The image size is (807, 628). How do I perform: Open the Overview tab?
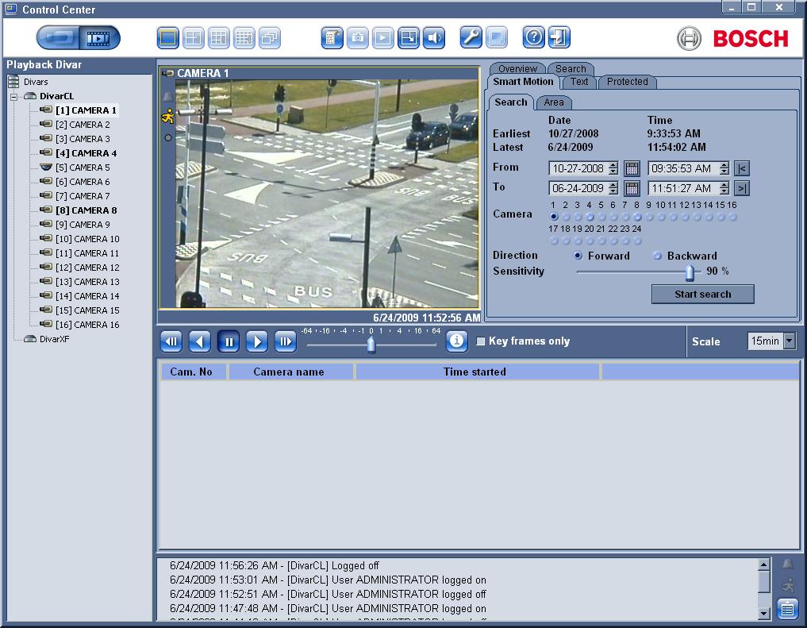pos(517,68)
